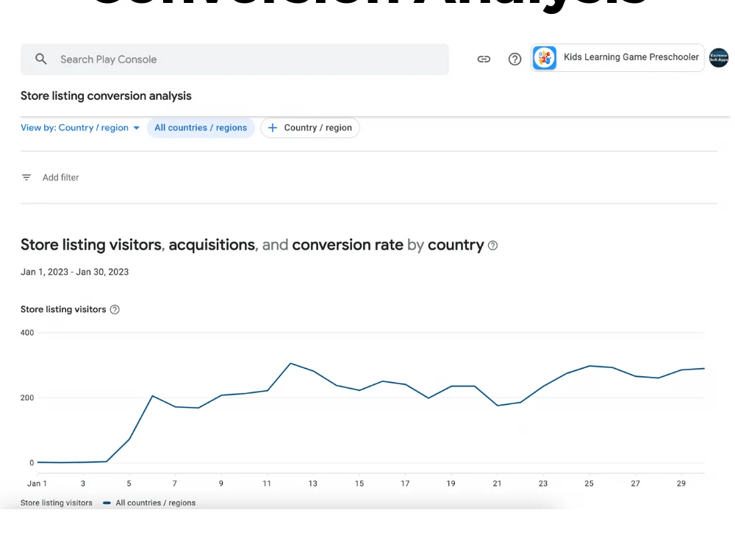Click help icon next to Store listing visitors
735x551 pixels.
tap(115, 310)
